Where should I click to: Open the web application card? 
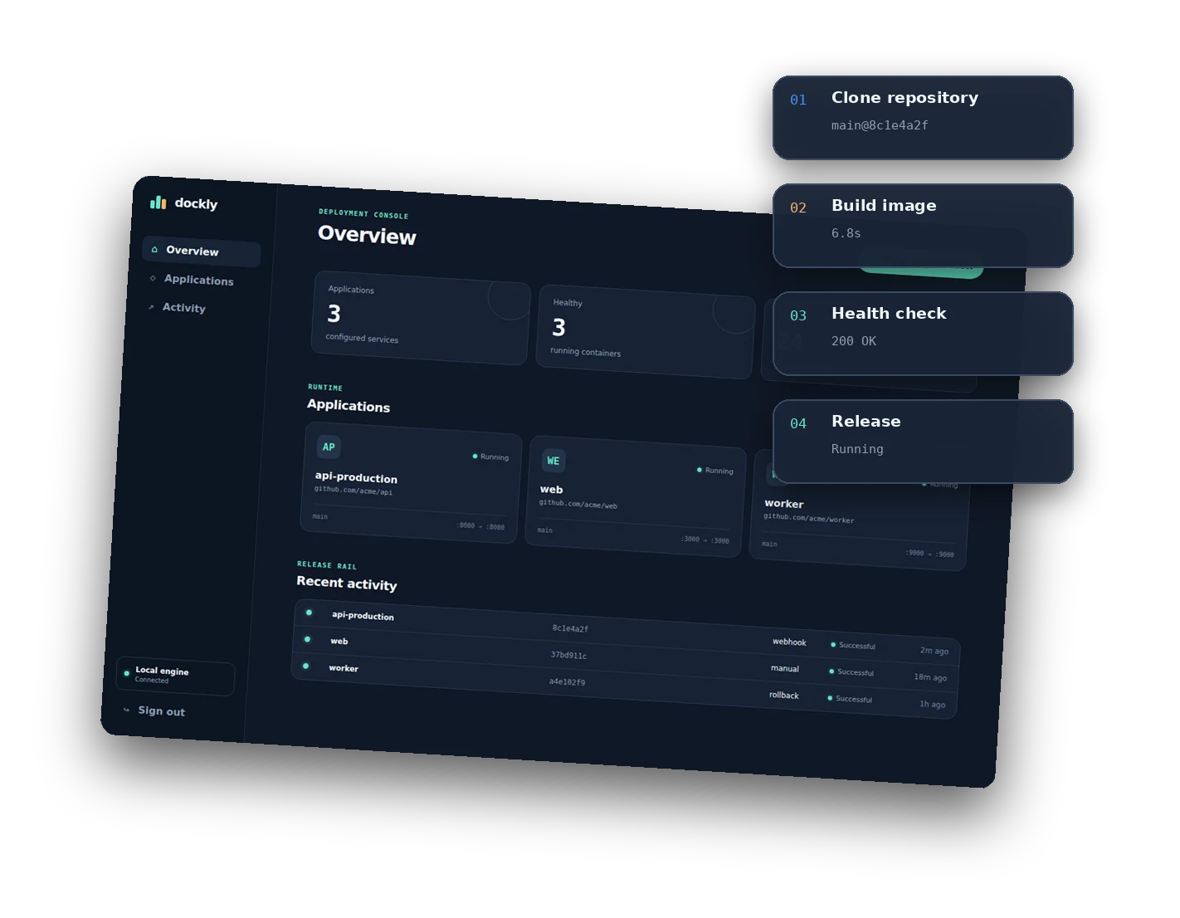pos(636,496)
